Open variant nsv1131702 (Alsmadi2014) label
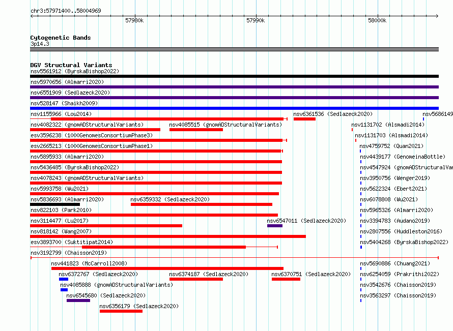The width and height of the screenshot is (453, 331). (x=388, y=125)
